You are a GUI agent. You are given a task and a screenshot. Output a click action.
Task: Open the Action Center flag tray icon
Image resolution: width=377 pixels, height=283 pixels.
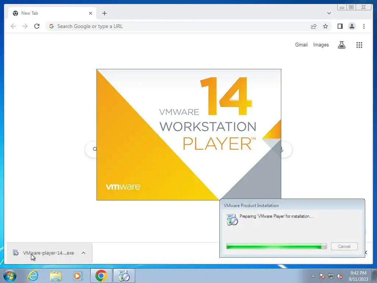coord(322,276)
